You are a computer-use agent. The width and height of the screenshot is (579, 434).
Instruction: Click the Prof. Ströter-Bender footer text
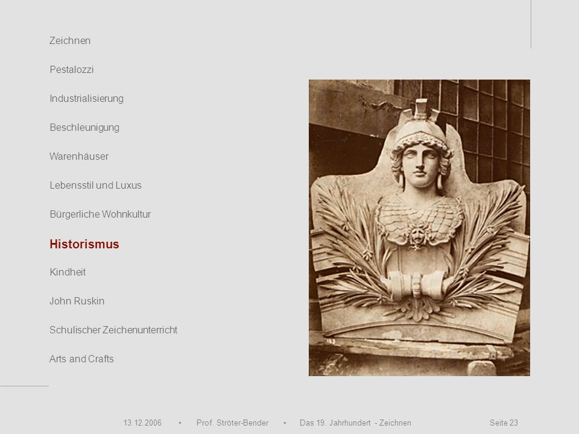click(232, 423)
